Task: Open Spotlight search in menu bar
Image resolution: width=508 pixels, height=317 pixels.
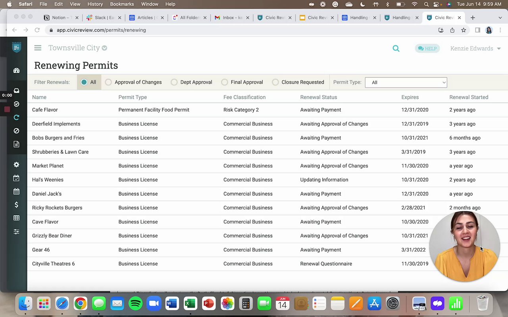Action: point(426,4)
